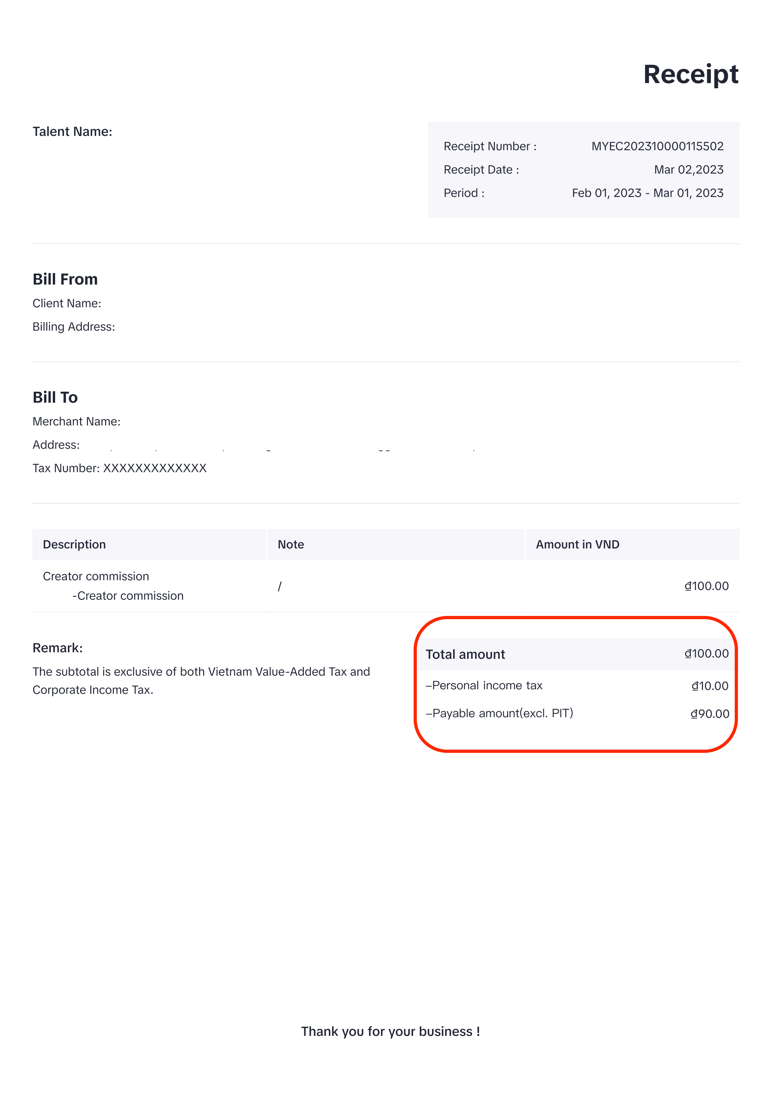The height and width of the screenshot is (1093, 772).
Task: Click the Period date range value
Action: pos(647,193)
